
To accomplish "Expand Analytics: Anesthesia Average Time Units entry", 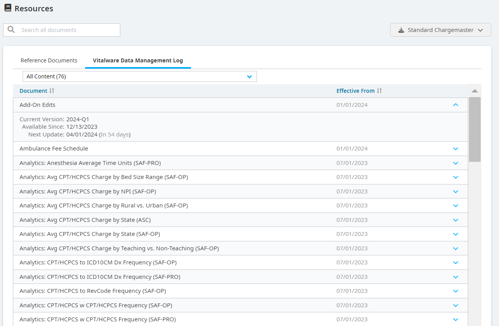I will click(x=455, y=163).
